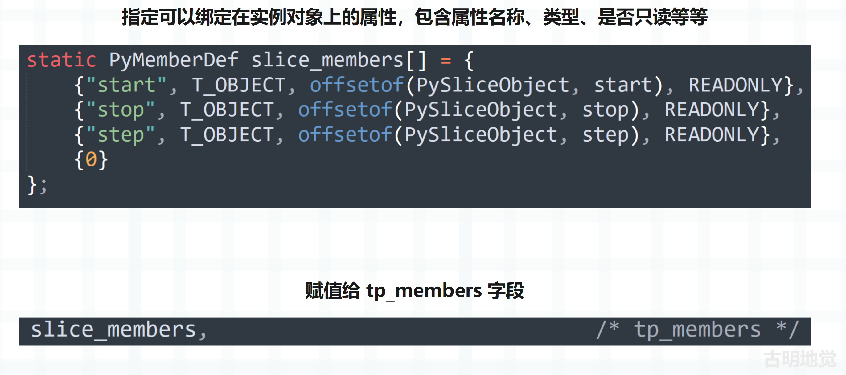Click the orange zero sentinel entry
This screenshot has width=846, height=375.
coord(91,160)
